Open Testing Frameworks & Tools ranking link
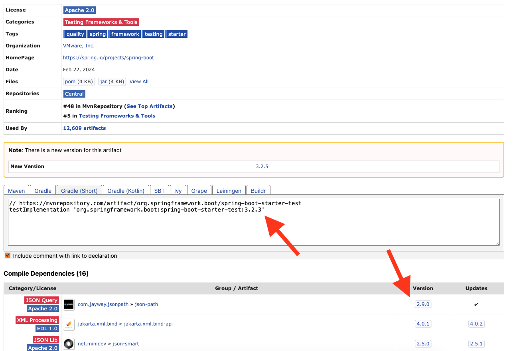 click(x=117, y=116)
